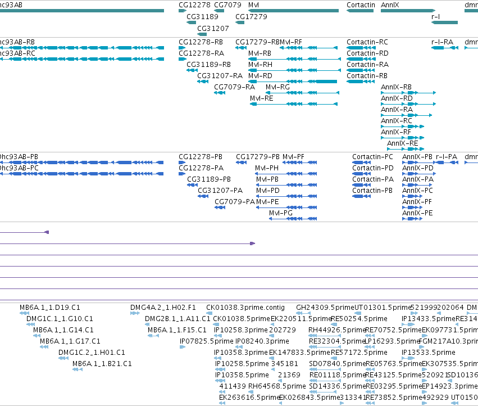The image size is (478, 406).
Task: Select EST MB6A.1_1.G17.C1
Action: (x=44, y=347)
